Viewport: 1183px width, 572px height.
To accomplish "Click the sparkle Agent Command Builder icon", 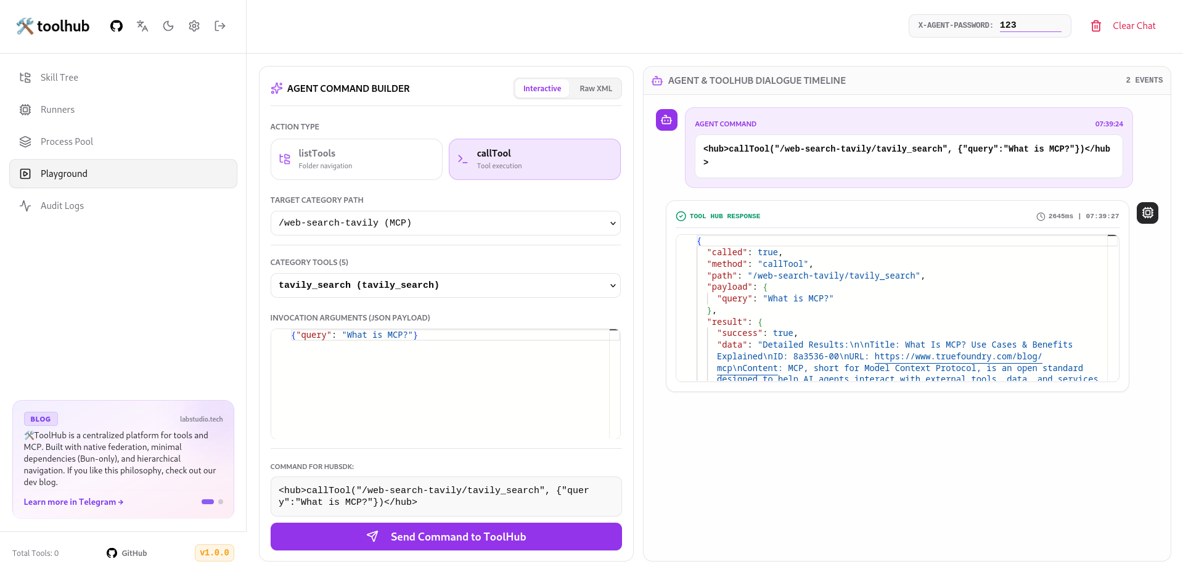I will [277, 89].
